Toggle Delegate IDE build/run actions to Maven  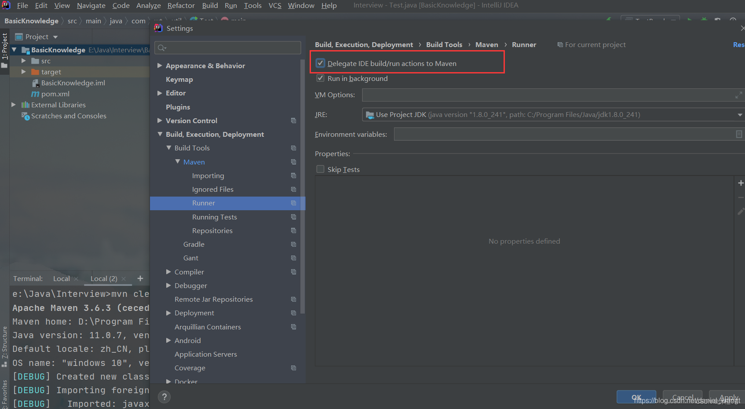[x=321, y=63]
